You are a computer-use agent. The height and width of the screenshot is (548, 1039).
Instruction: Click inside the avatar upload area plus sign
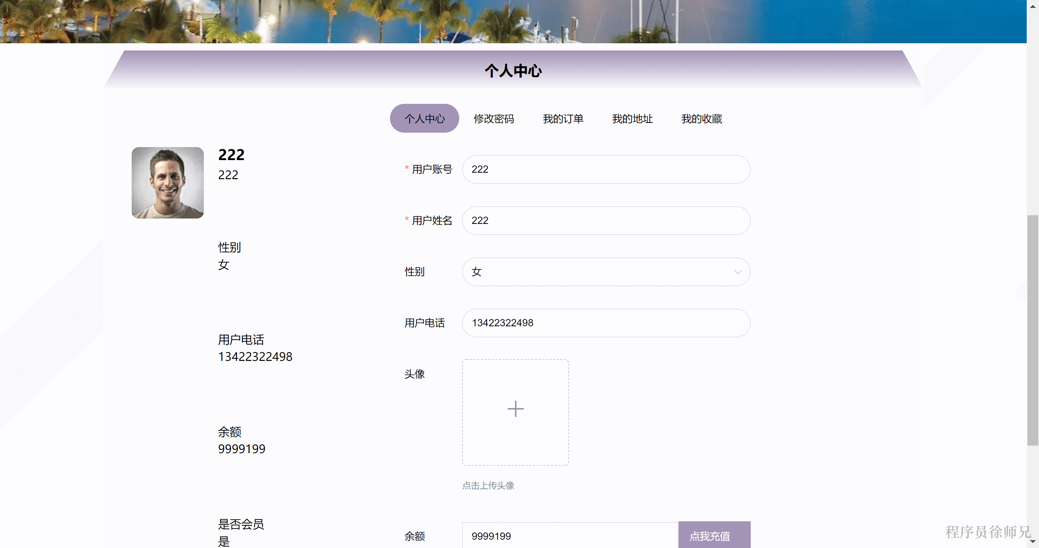click(515, 410)
